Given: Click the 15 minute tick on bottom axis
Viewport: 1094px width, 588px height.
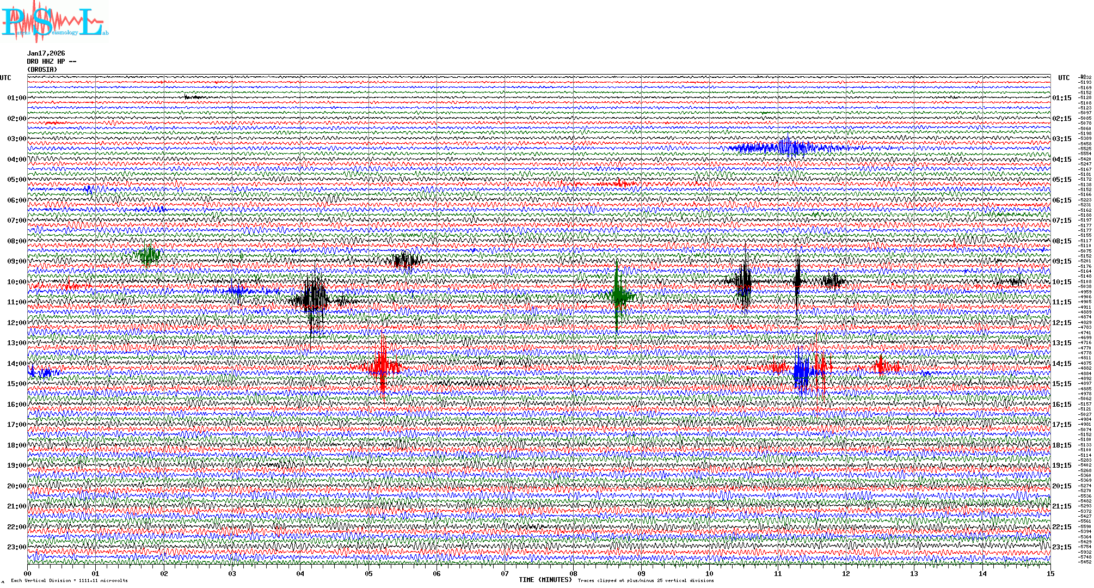Looking at the screenshot, I should pos(1050,573).
